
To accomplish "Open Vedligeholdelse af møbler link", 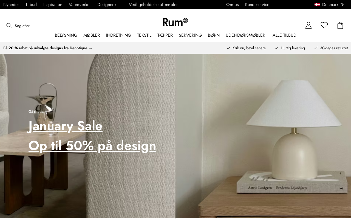I will [153, 5].
